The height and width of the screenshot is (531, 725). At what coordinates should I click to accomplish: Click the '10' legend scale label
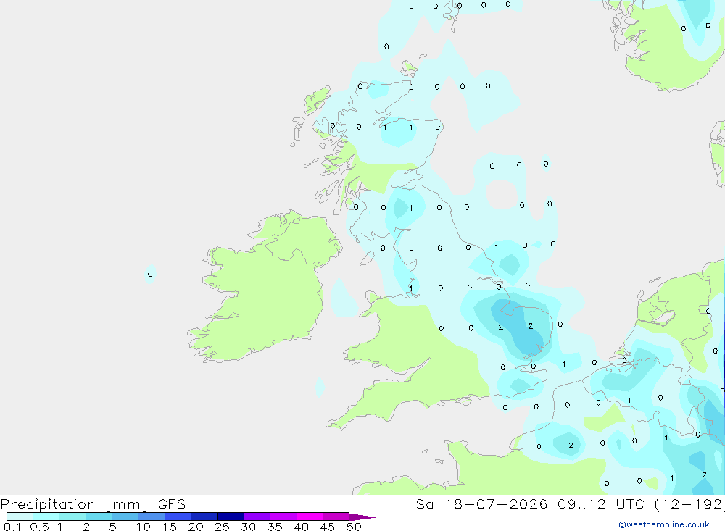[x=144, y=527]
